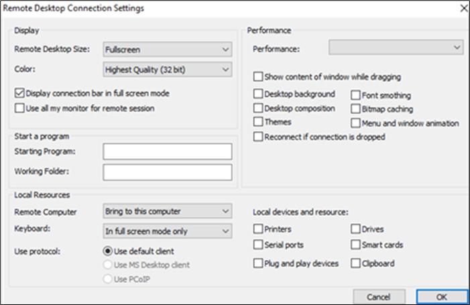470x305 pixels.
Task: Check Reconnect if connection is dropped
Action: [x=258, y=136]
